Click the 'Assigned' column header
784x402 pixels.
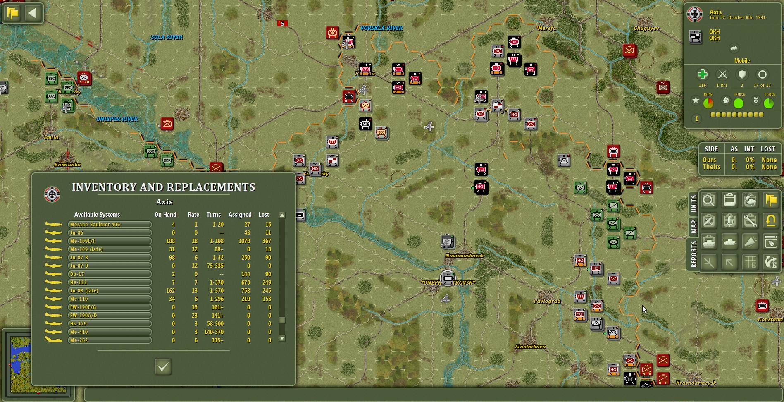(x=240, y=215)
